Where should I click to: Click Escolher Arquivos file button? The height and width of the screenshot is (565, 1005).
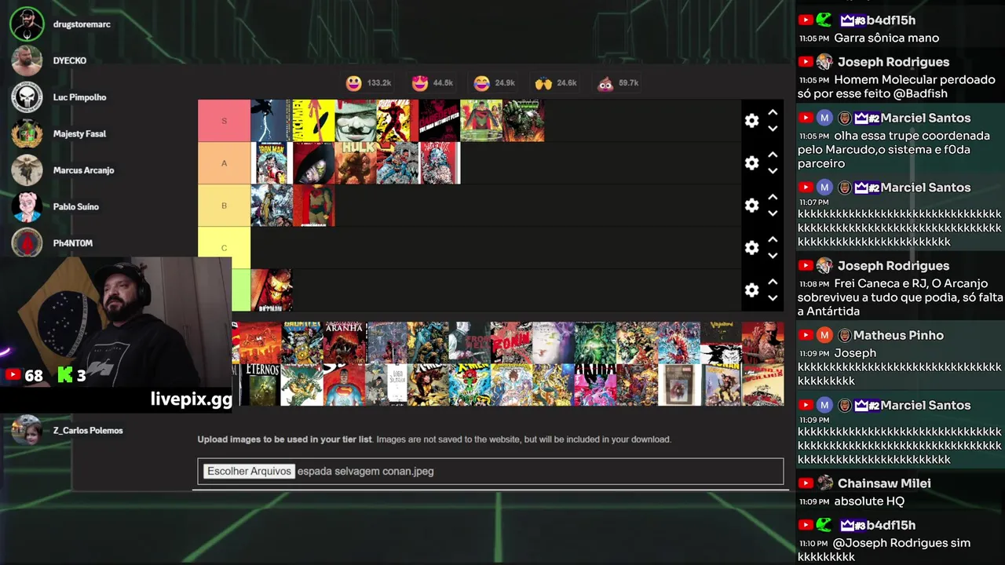(249, 472)
